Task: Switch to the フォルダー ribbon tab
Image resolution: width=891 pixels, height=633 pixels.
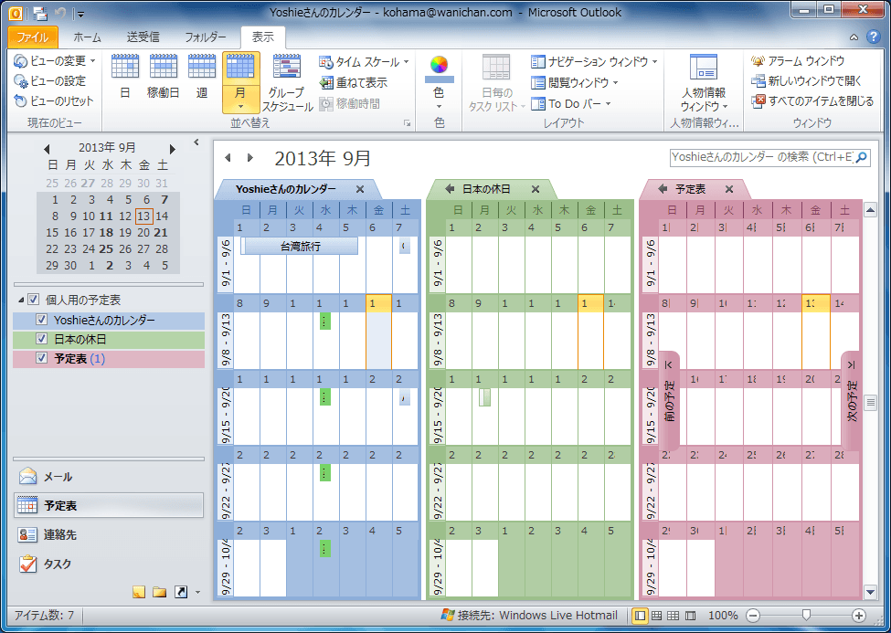Action: [x=205, y=37]
